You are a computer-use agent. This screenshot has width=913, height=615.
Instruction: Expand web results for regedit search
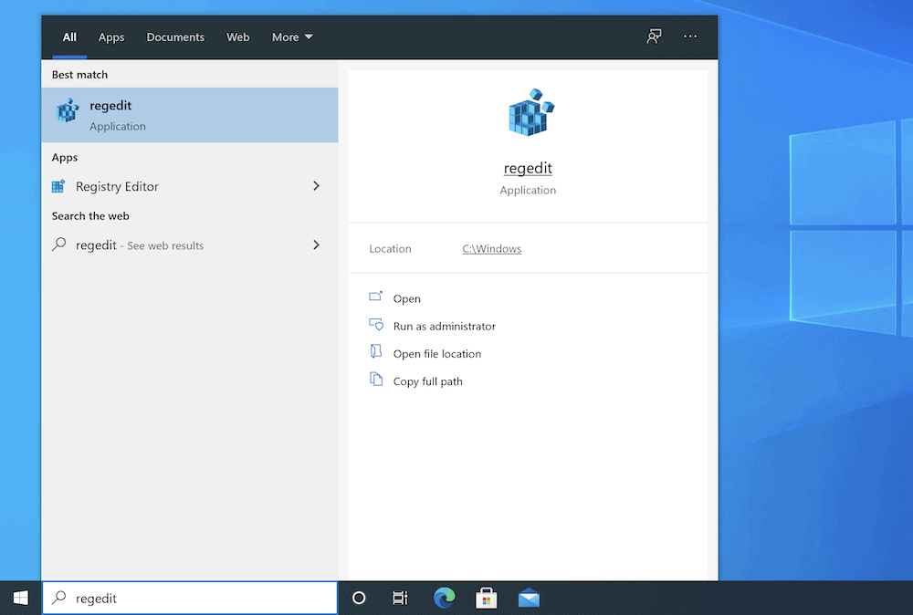tap(315, 245)
